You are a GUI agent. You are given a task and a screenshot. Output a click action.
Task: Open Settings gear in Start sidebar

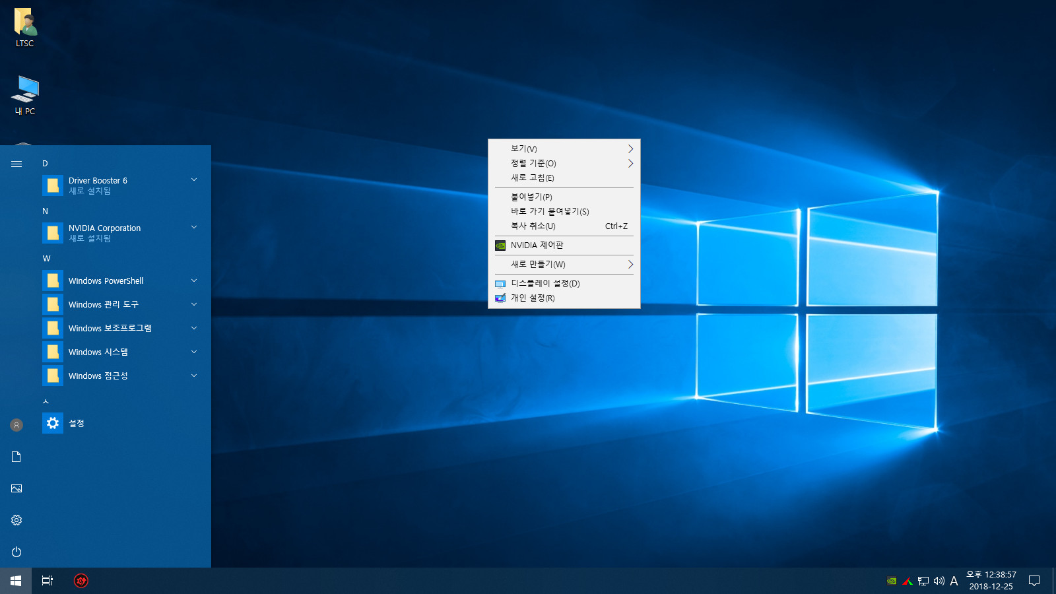click(x=16, y=520)
